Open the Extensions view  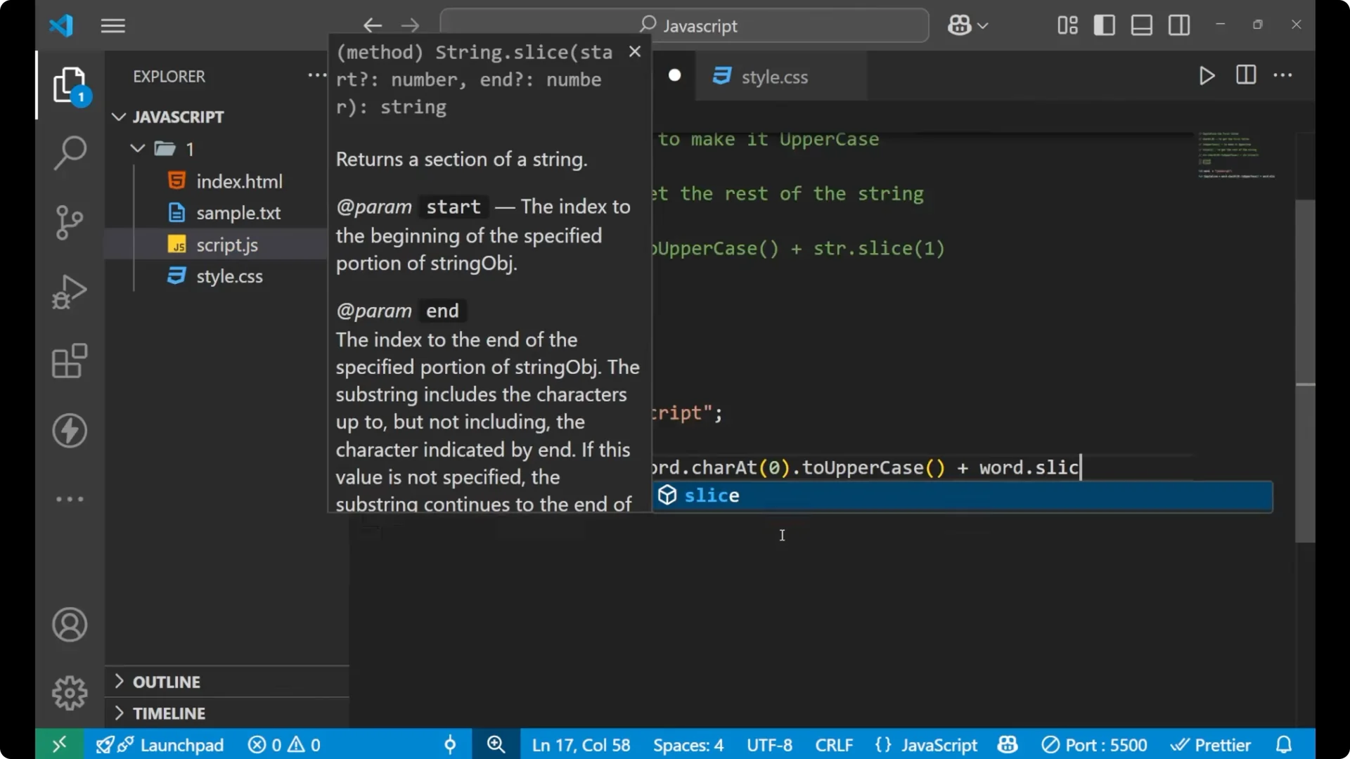click(69, 361)
